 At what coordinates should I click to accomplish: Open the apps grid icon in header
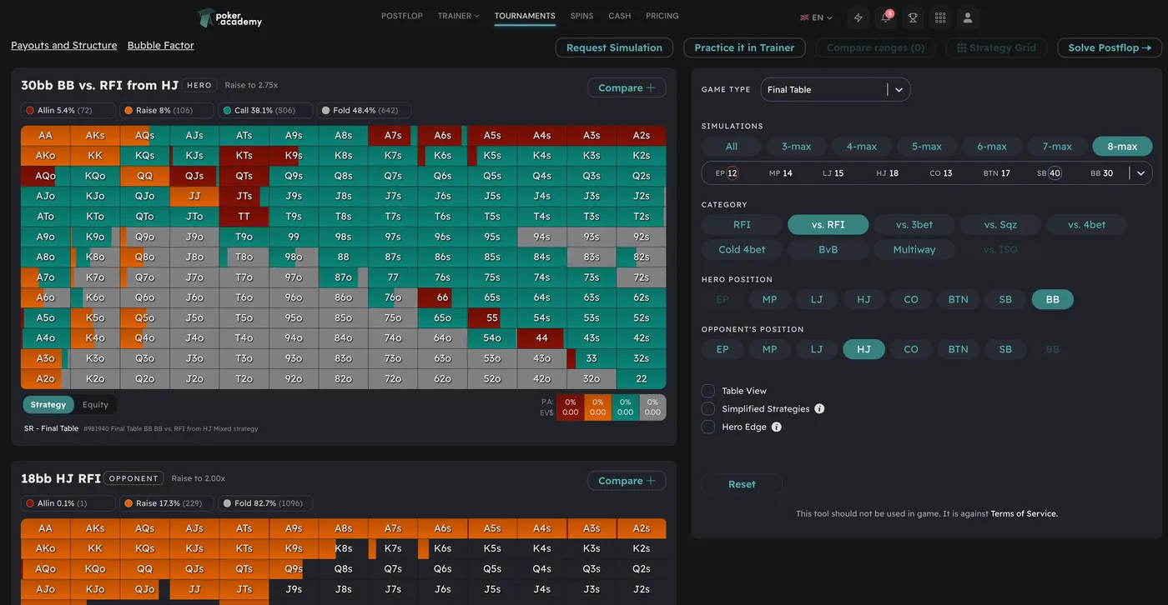coord(940,17)
